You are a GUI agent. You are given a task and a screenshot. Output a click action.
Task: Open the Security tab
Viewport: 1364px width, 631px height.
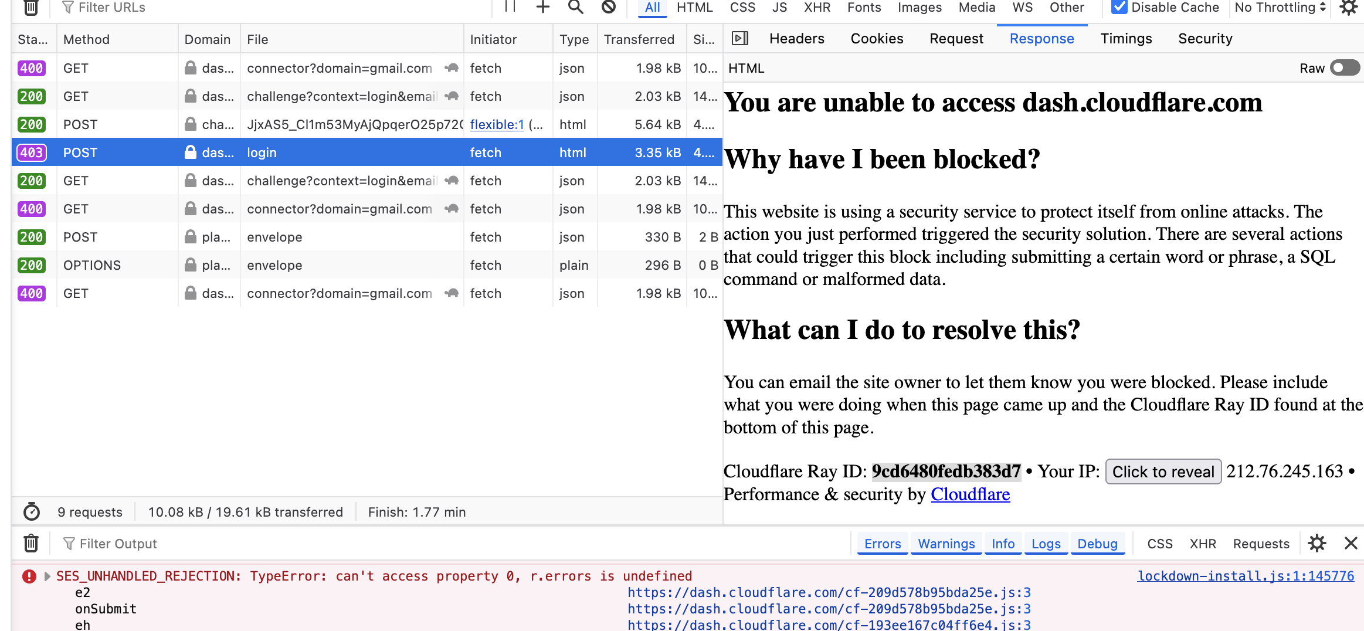point(1205,39)
